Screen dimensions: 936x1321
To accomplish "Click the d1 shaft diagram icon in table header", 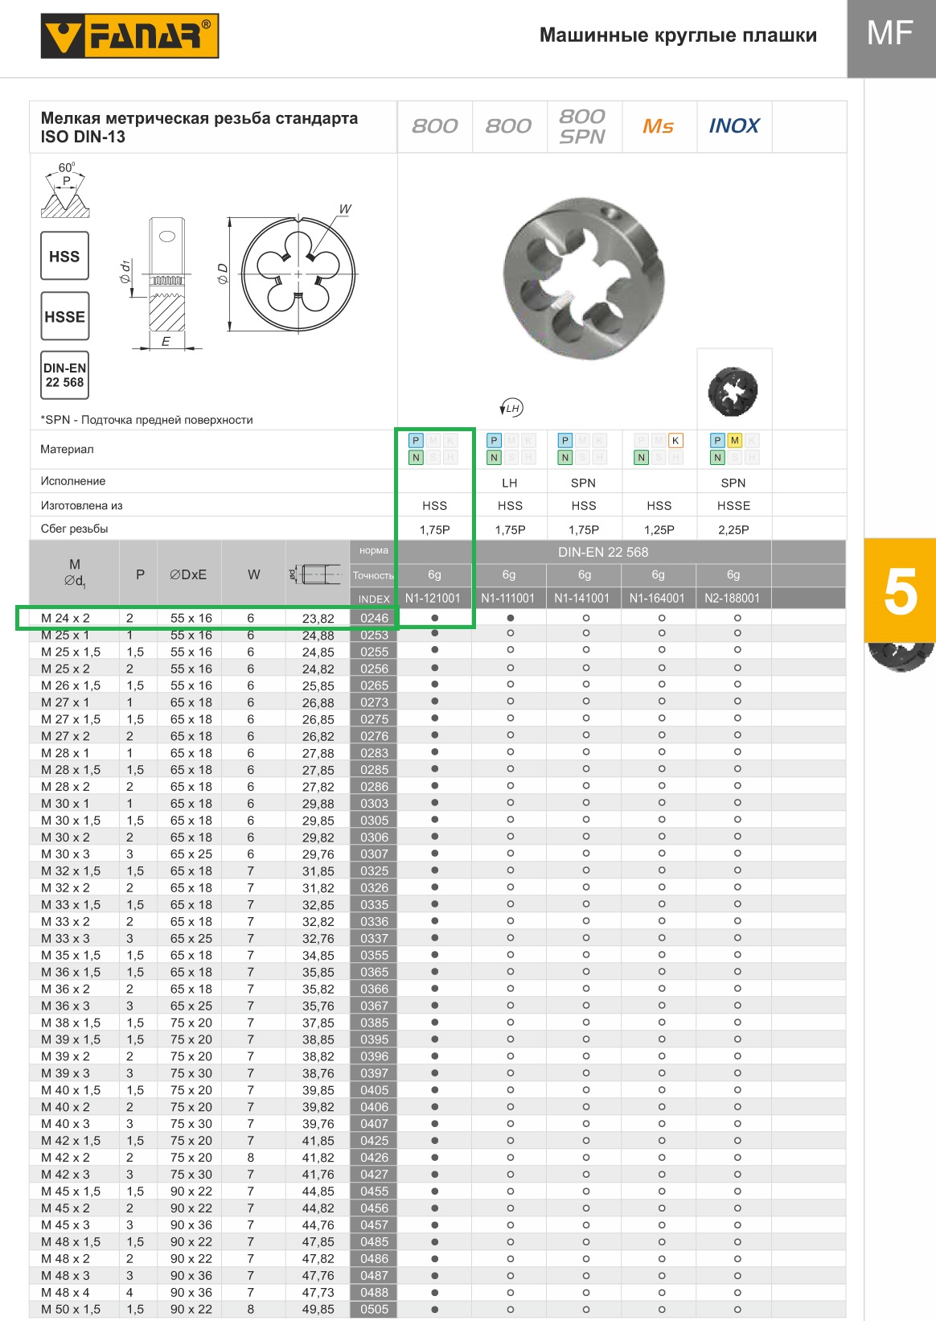I will click(318, 574).
